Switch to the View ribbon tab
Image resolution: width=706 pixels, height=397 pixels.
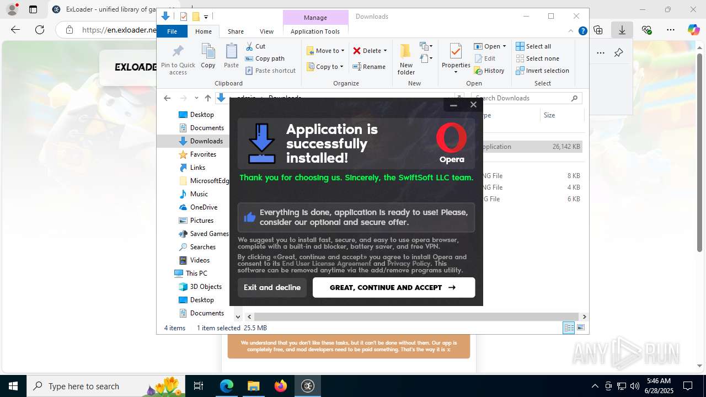pos(266,31)
